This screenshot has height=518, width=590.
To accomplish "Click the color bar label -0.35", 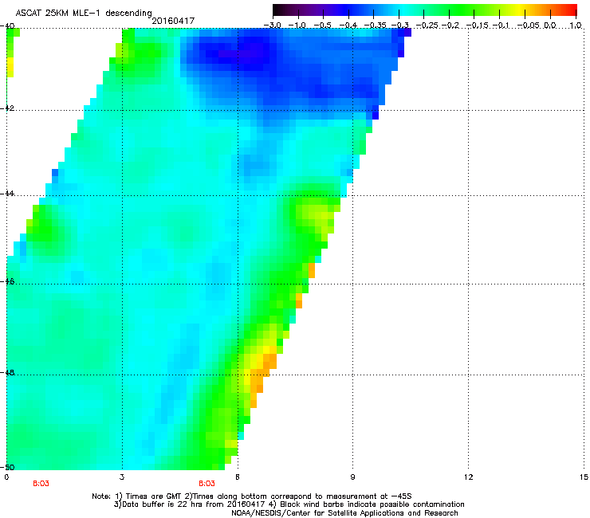I will 376,26.
